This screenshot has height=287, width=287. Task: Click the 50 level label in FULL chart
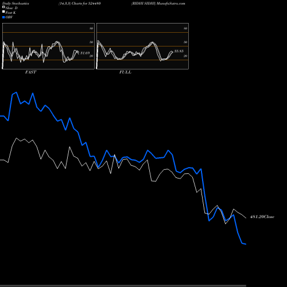[x=185, y=42]
